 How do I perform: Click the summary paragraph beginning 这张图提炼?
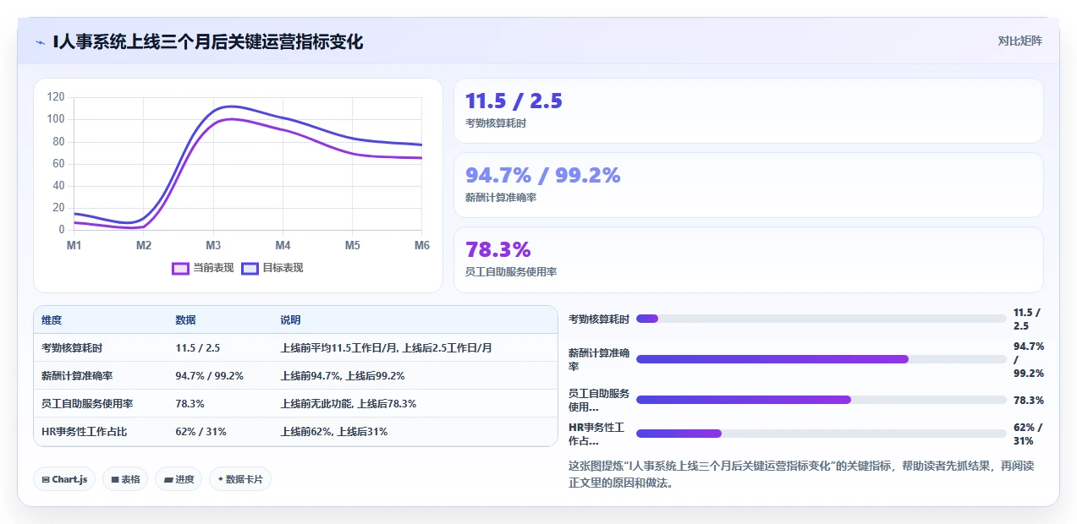click(x=801, y=475)
